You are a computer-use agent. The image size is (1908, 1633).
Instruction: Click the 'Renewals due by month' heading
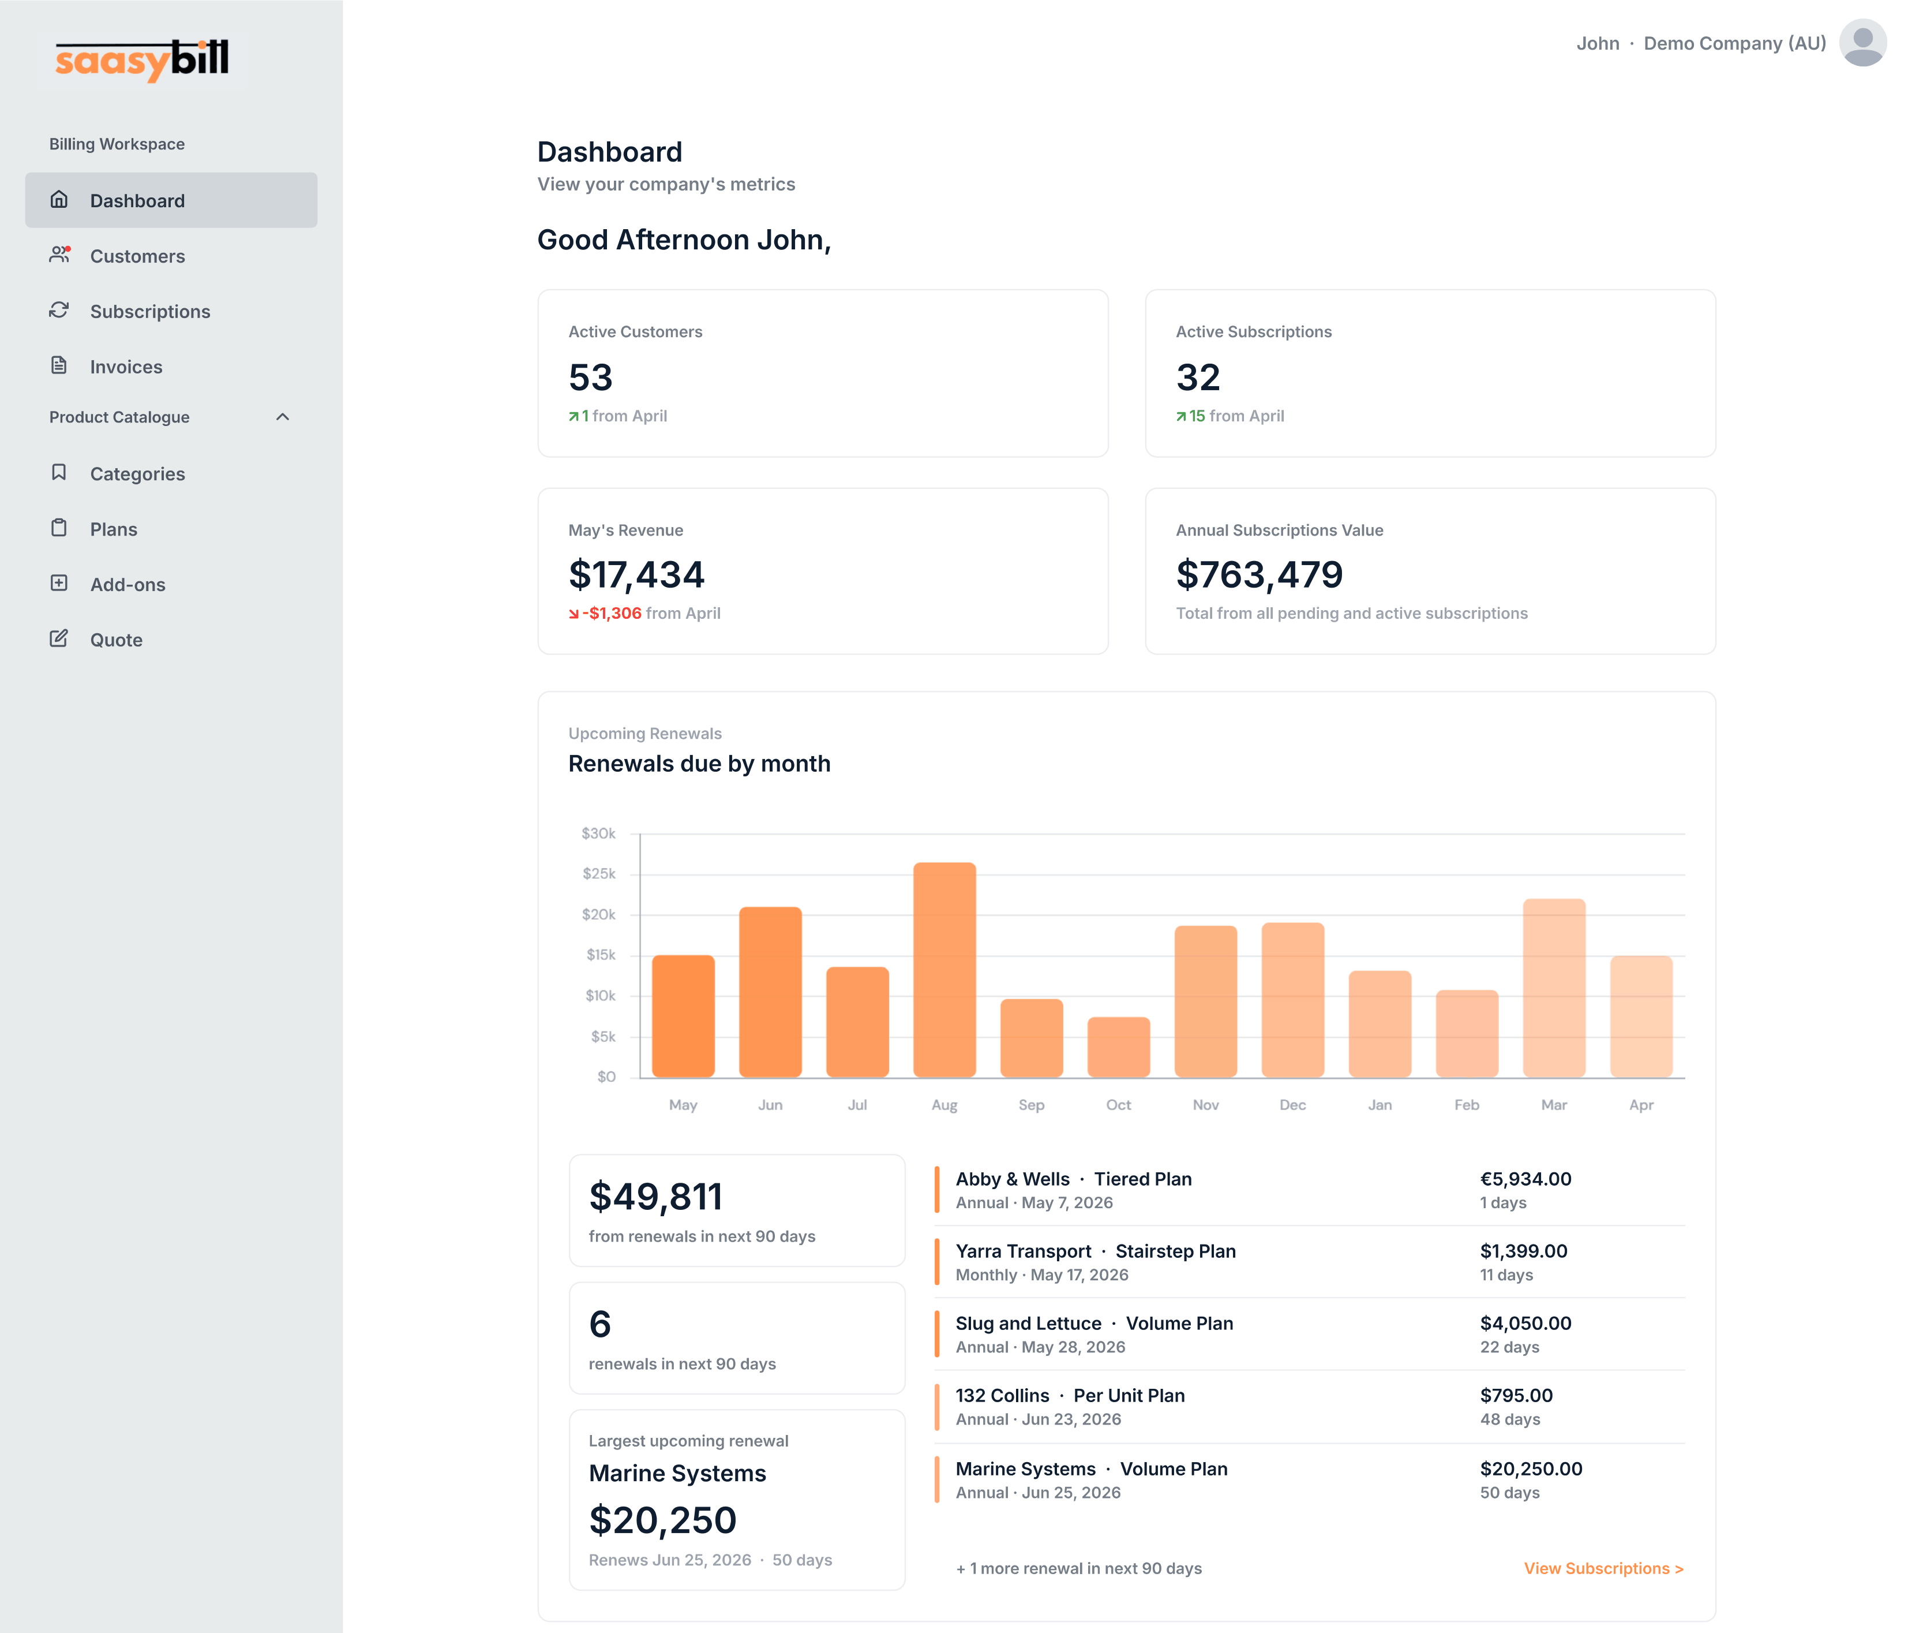(699, 764)
